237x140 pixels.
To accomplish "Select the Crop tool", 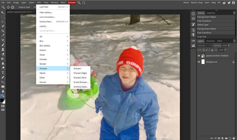I will point(3,31).
